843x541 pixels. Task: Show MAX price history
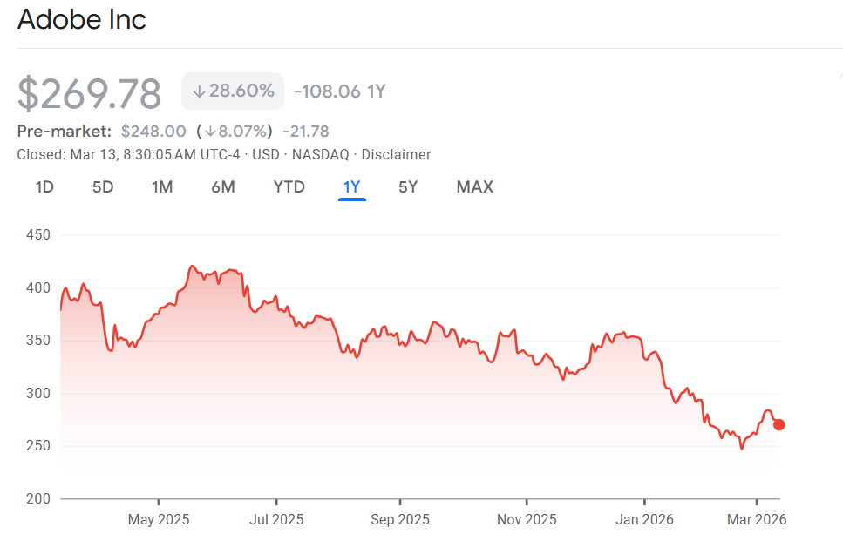coord(474,186)
